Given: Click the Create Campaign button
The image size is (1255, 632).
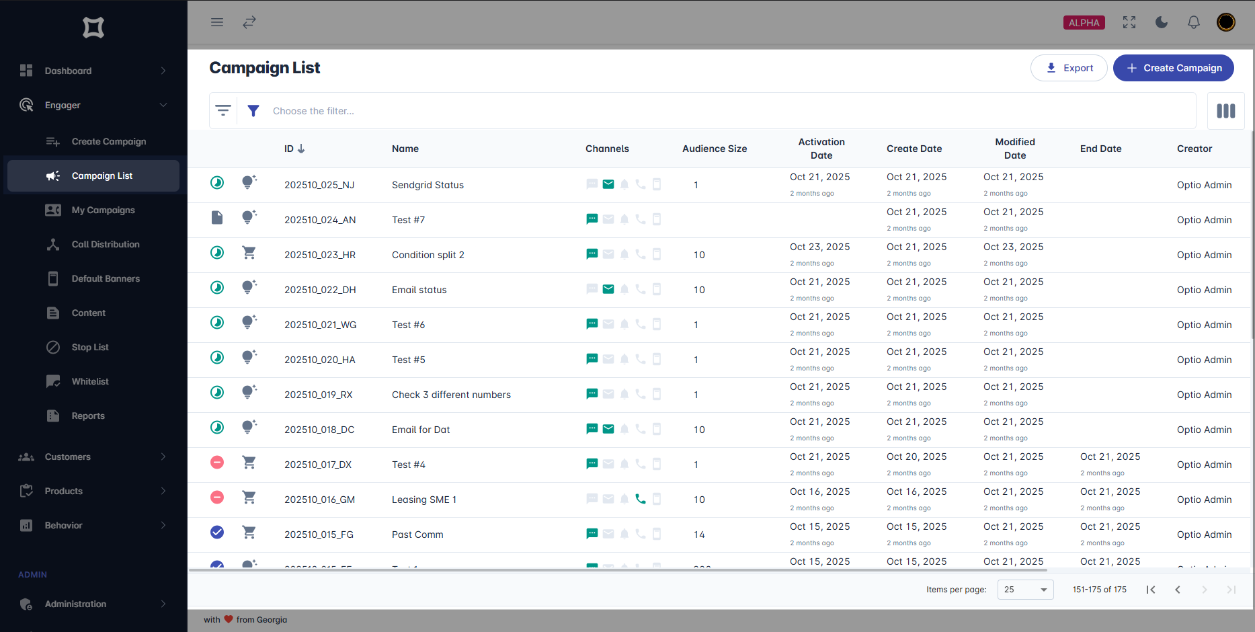Looking at the screenshot, I should point(1174,68).
